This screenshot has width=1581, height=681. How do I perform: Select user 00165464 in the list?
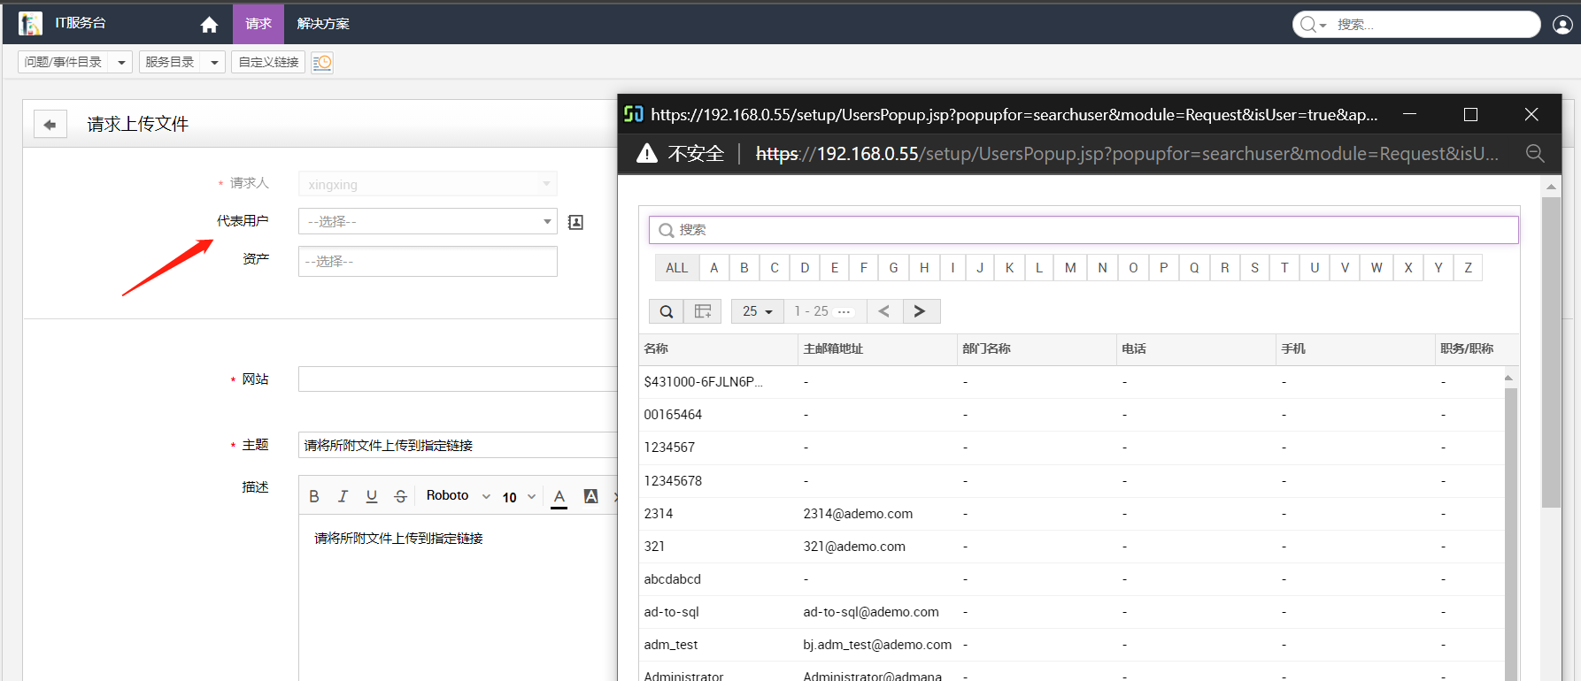[673, 415]
